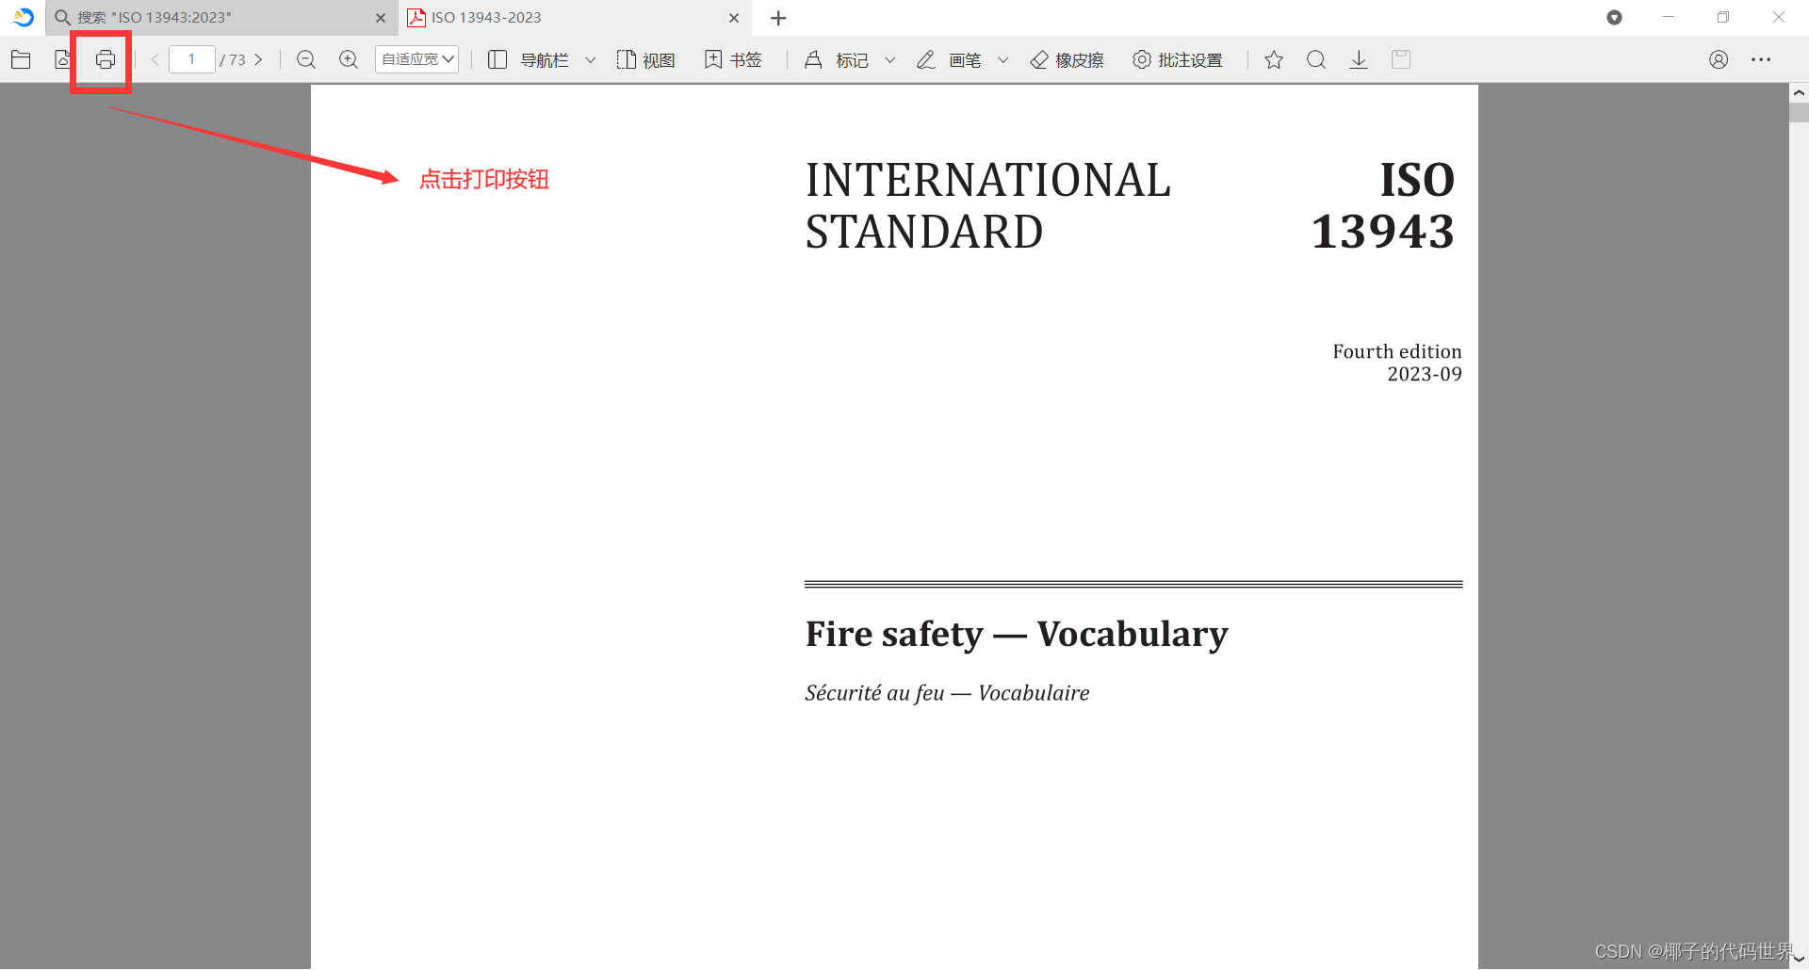Expand the 导航栏 dropdown arrow

591,59
